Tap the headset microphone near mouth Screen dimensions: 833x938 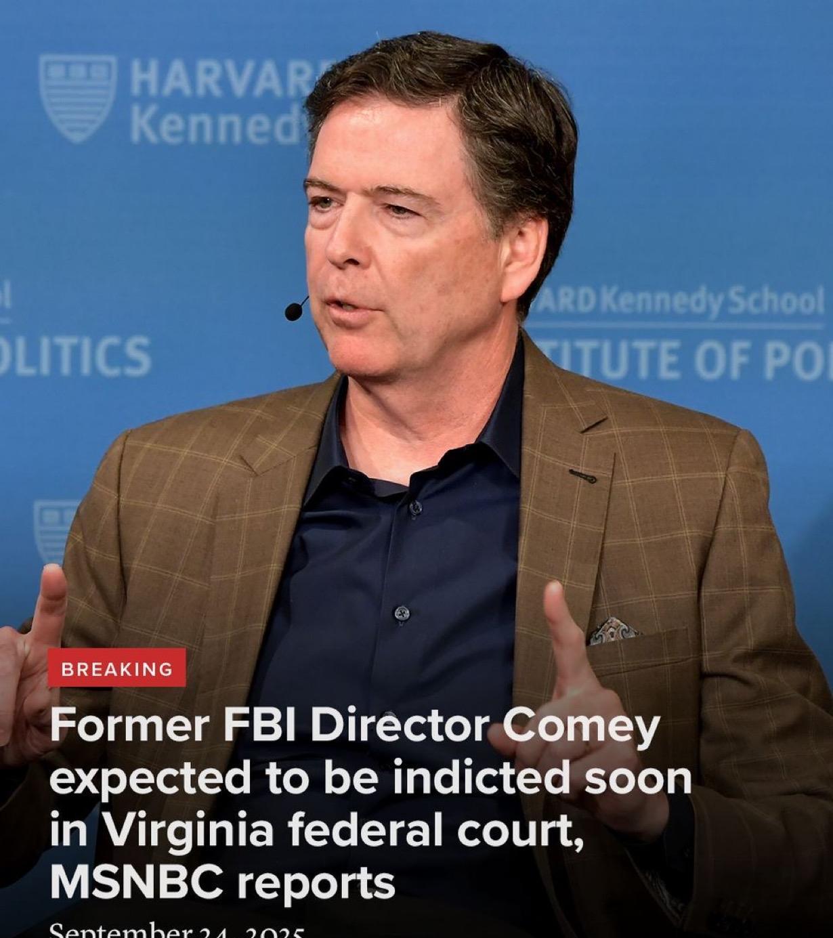click(x=295, y=310)
